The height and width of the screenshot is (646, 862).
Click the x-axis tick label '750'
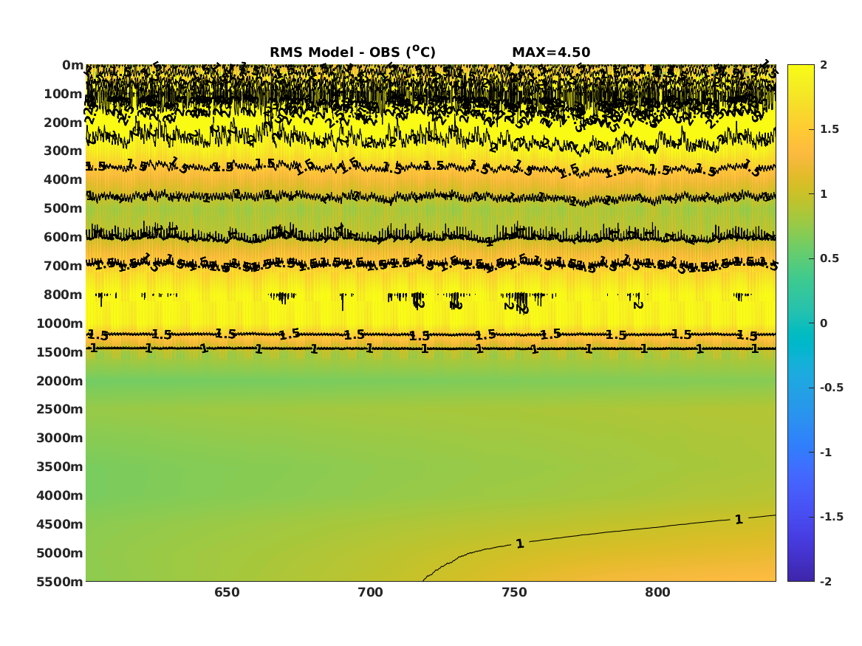pyautogui.click(x=515, y=593)
